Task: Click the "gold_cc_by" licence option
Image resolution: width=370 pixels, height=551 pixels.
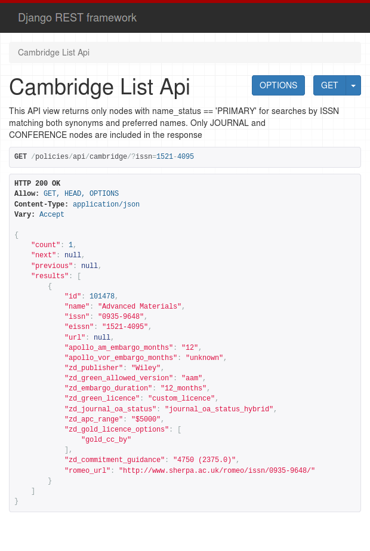Action: click(106, 439)
